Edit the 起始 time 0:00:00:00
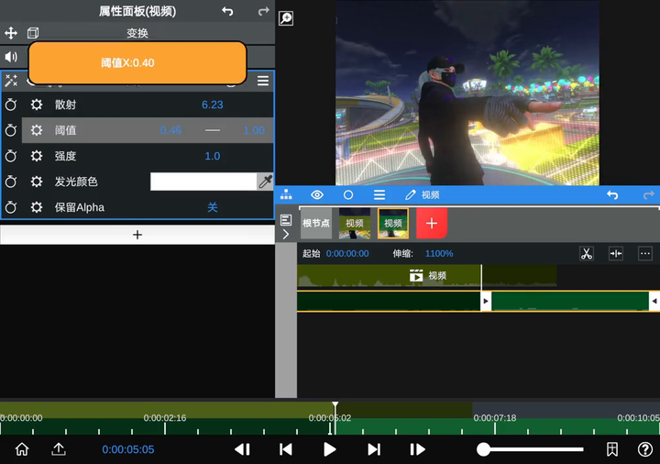This screenshot has width=660, height=464. point(347,253)
